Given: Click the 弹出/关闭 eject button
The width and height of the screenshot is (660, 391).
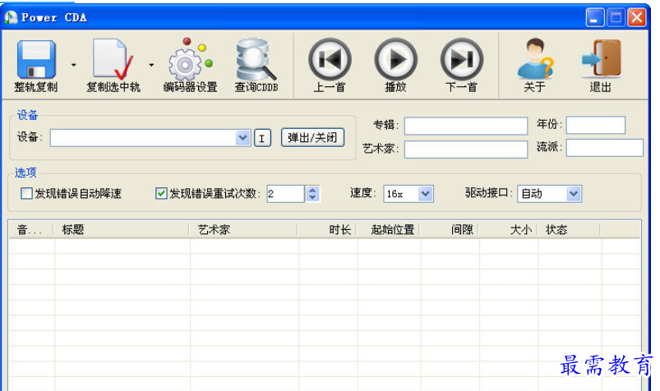Looking at the screenshot, I should pos(312,138).
